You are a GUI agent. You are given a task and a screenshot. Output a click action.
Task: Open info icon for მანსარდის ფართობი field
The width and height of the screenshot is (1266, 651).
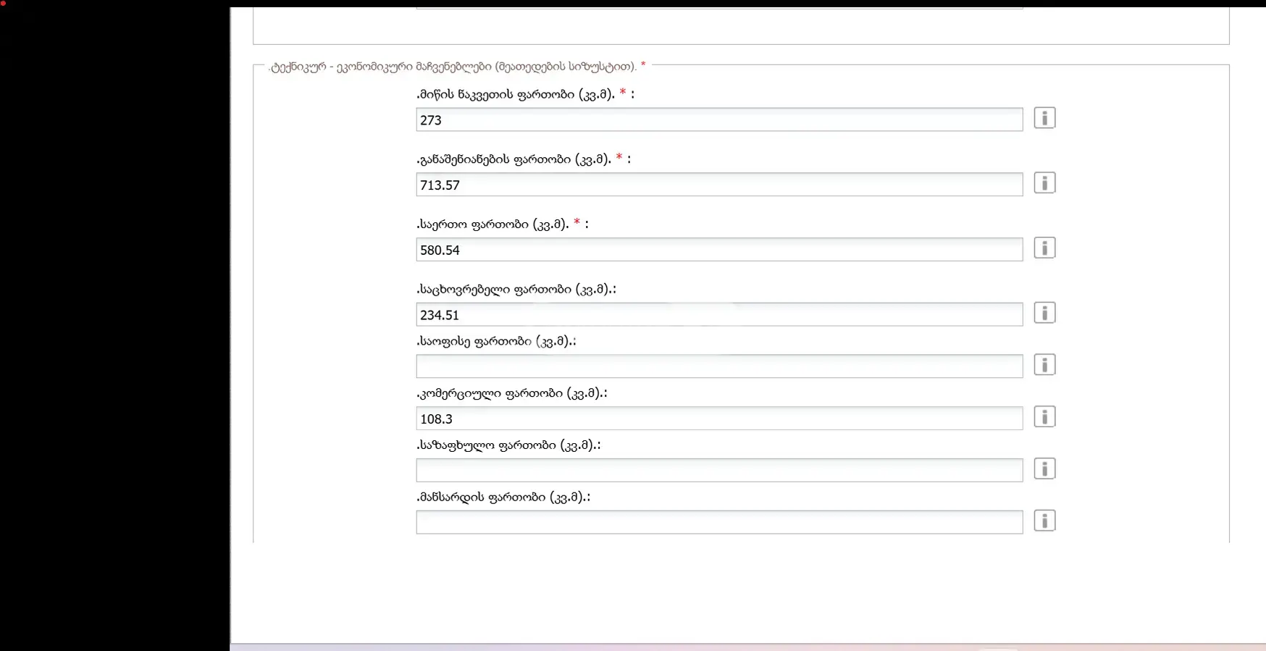(x=1044, y=521)
